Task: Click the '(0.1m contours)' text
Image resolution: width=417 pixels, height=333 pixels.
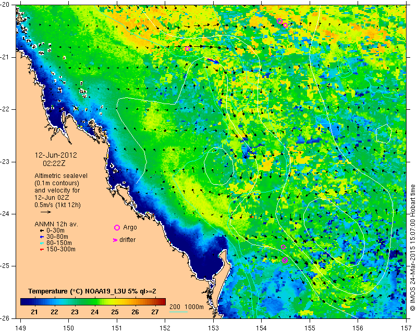Action: click(x=57, y=183)
